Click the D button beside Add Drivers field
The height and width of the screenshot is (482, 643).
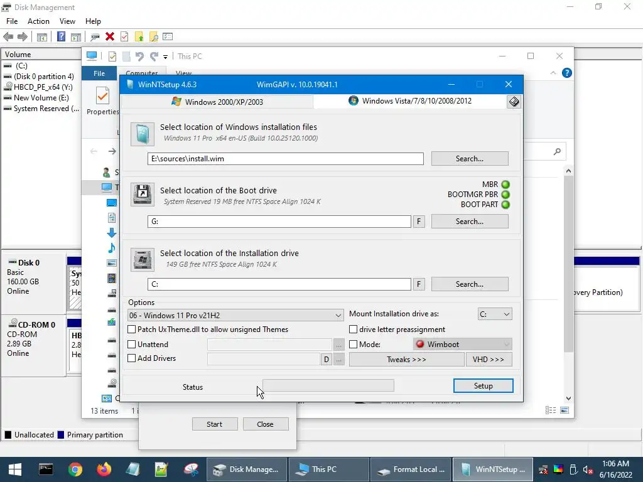tap(326, 360)
